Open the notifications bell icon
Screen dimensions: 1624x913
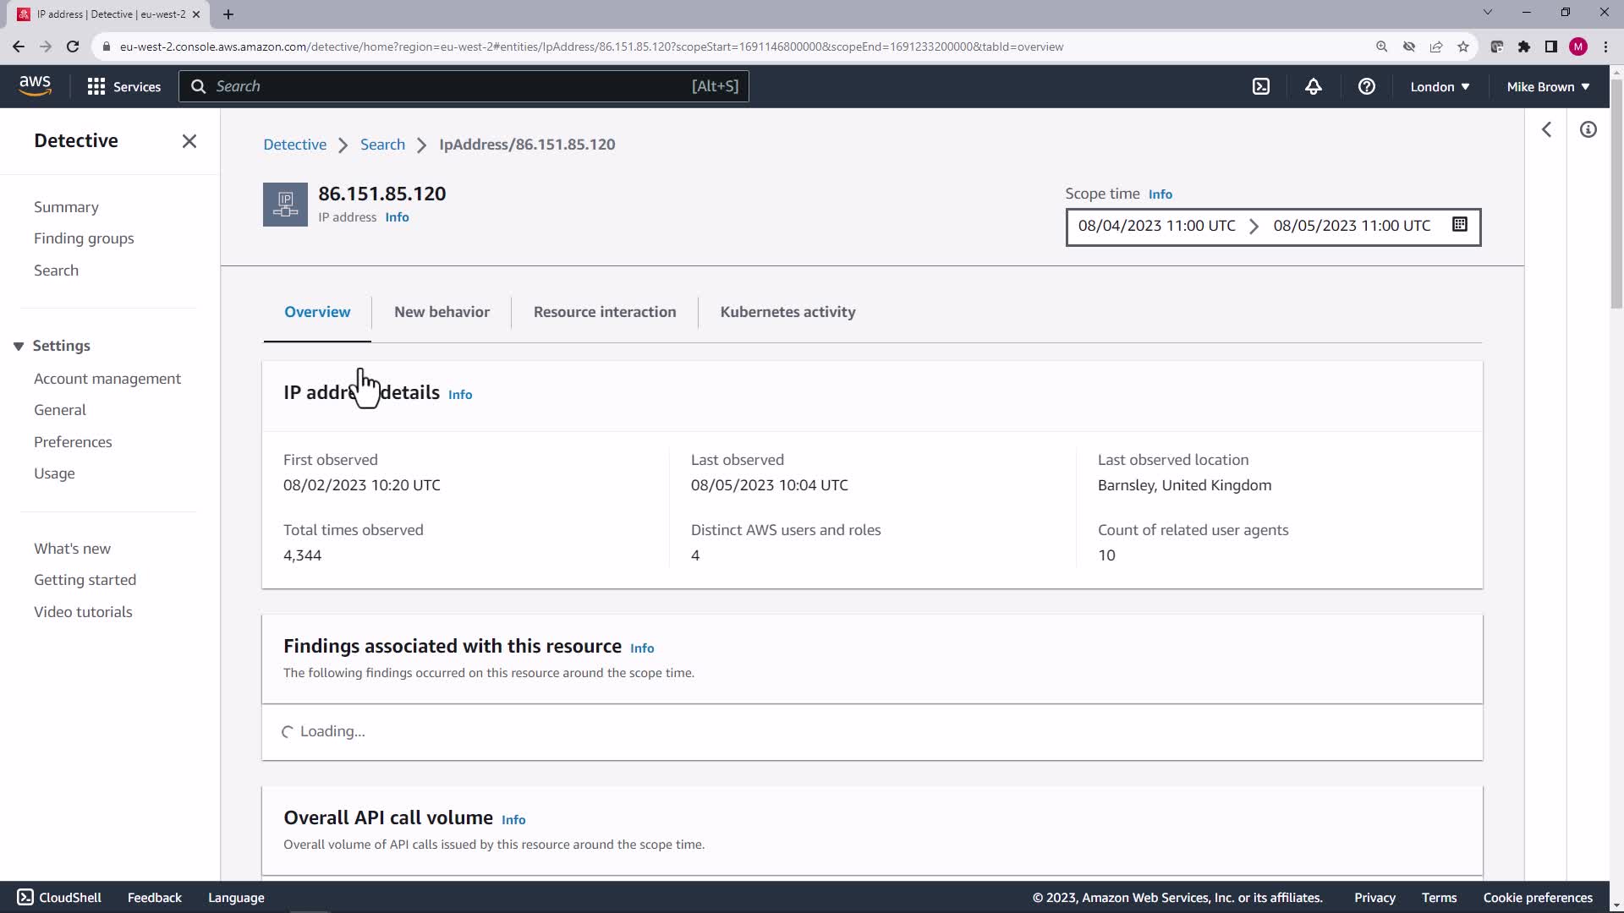1313,86
